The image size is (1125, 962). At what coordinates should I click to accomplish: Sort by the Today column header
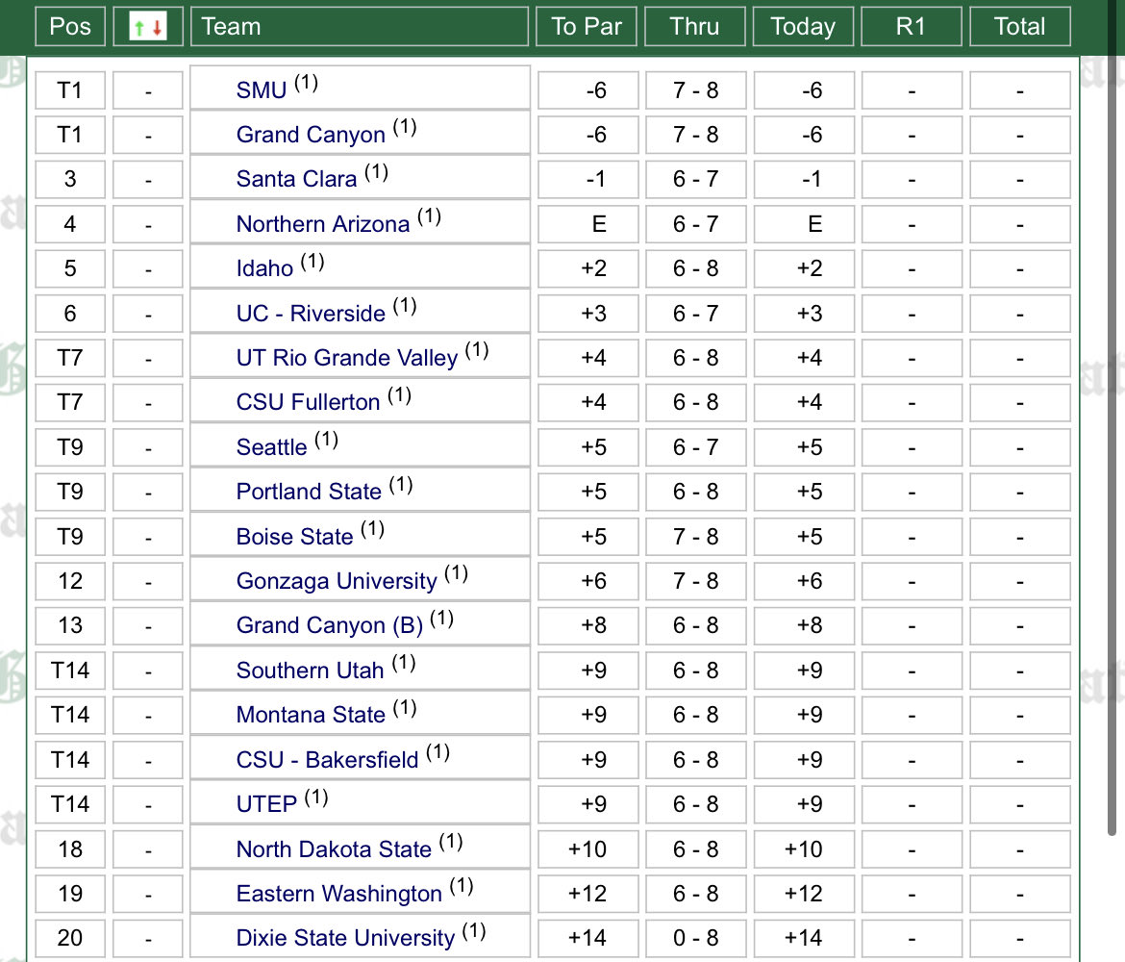tap(803, 27)
